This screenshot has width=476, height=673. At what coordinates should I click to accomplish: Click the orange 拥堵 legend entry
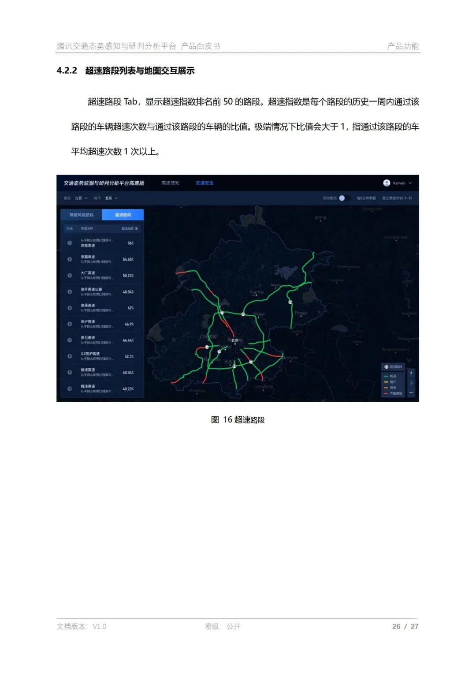[x=390, y=388]
